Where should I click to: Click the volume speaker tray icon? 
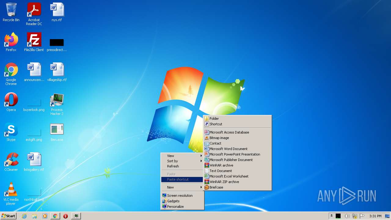[x=347, y=216]
